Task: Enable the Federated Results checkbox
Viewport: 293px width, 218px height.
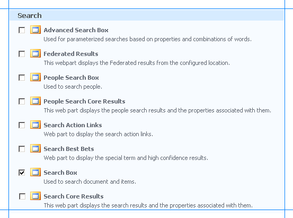Action: pos(22,54)
